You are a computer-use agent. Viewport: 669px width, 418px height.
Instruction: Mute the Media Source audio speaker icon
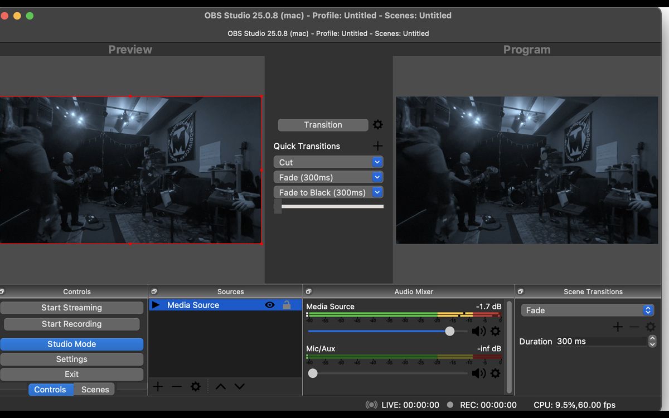pos(478,331)
